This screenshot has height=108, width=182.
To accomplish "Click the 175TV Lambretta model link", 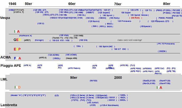I will [74, 100].
